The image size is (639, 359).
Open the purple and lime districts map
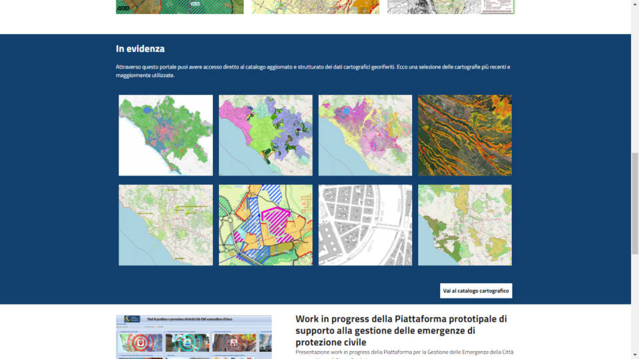[266, 135]
